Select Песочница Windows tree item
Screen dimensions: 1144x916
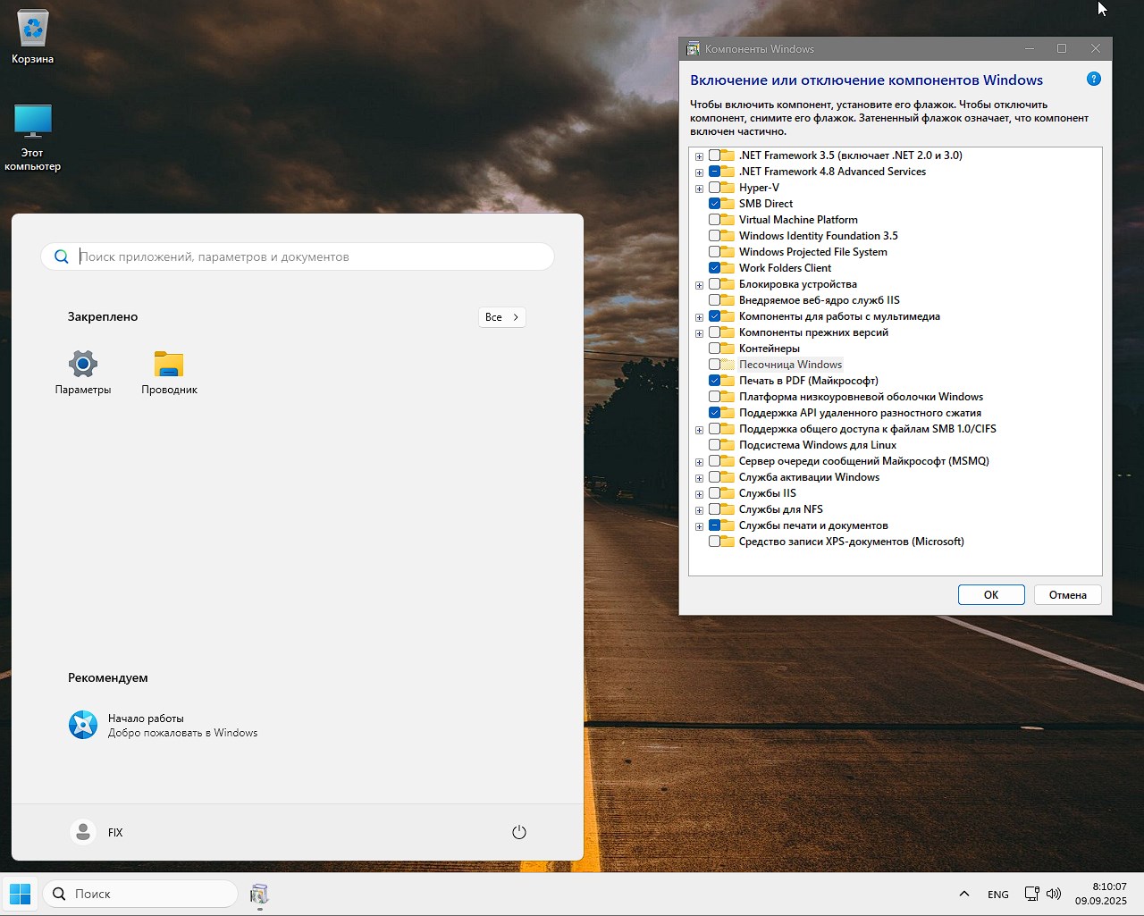click(790, 365)
